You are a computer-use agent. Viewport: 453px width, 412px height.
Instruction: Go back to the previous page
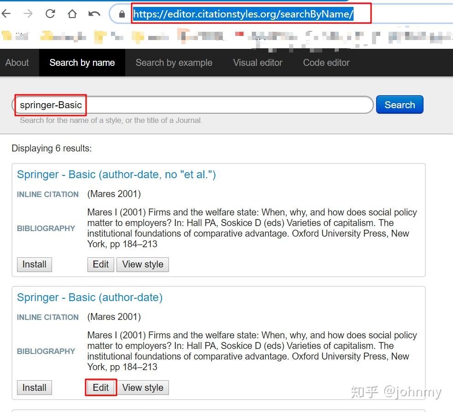7,13
